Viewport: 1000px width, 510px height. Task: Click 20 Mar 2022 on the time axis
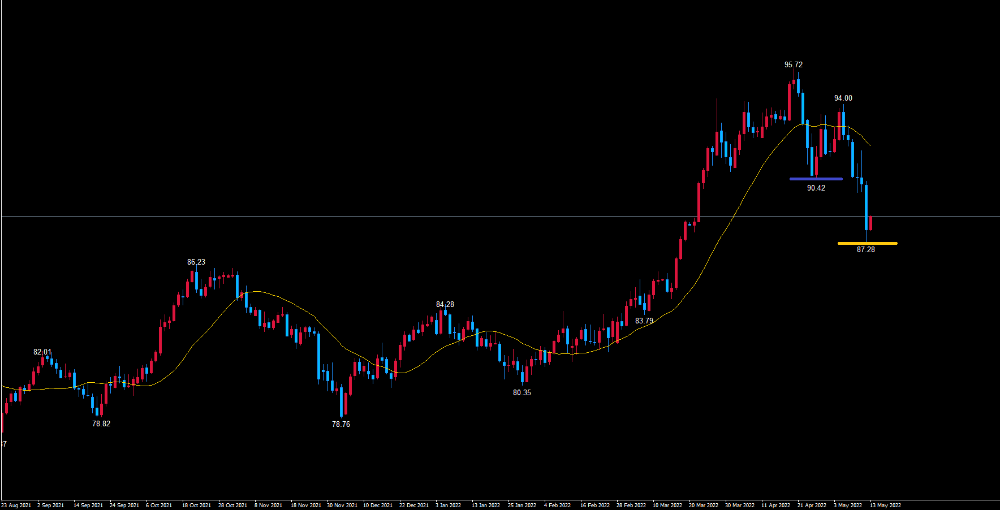[703, 505]
